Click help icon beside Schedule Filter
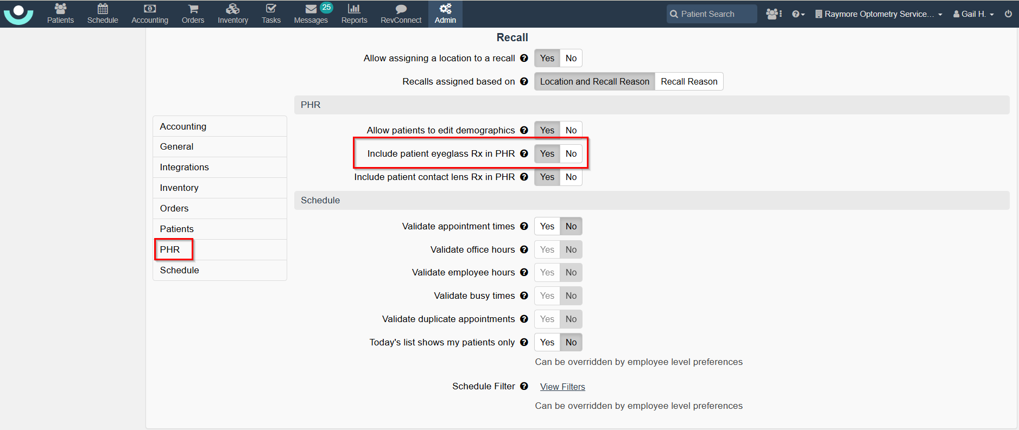 (524, 386)
